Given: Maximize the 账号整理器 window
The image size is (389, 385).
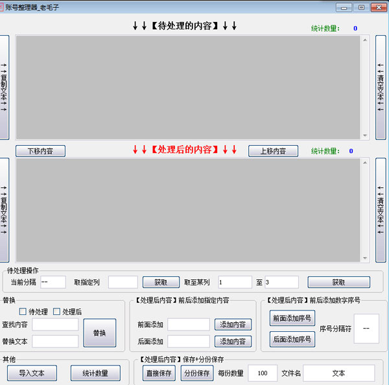Looking at the screenshot, I should pos(361,7).
